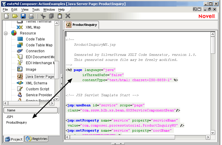222x145 pixels.
Task: Select Code Table tree item
Action: (x=35, y=39)
